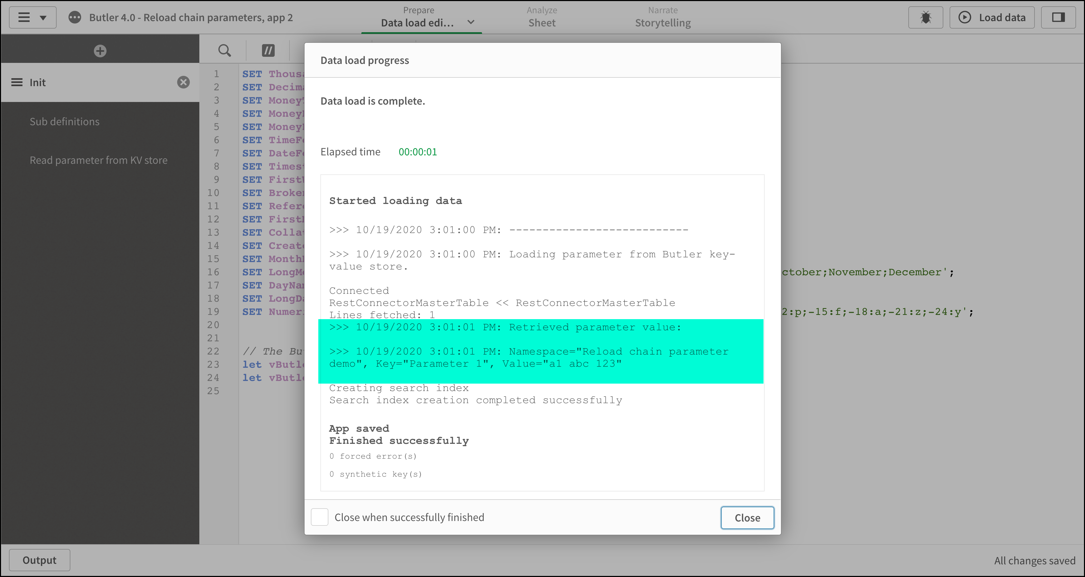Delete the Init section with X icon
The image size is (1085, 577).
tap(183, 82)
